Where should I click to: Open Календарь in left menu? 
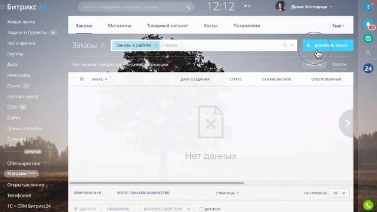pyautogui.click(x=19, y=75)
